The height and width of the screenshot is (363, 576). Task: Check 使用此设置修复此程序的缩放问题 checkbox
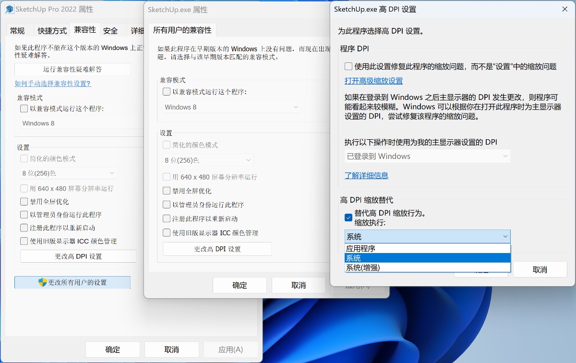(348, 66)
